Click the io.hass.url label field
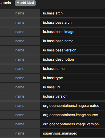The image size is (105, 138). coord(73,87)
